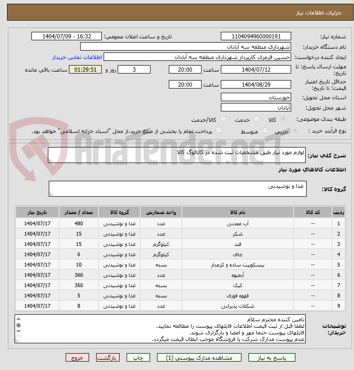
Task: Select the کالا/خدمت radio button
Action: 223,119
